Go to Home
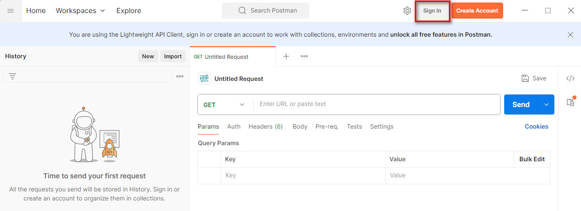The image size is (581, 211). click(36, 11)
